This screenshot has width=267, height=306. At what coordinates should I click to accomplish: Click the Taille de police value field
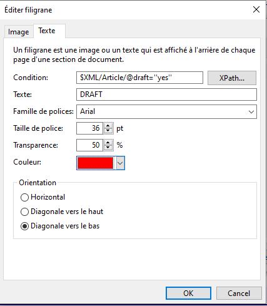coord(89,128)
